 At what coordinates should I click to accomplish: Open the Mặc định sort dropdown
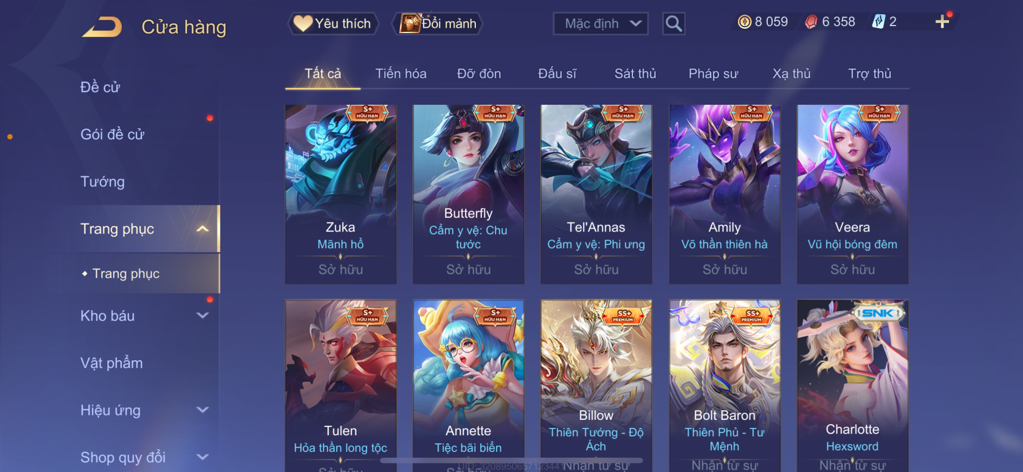click(600, 23)
